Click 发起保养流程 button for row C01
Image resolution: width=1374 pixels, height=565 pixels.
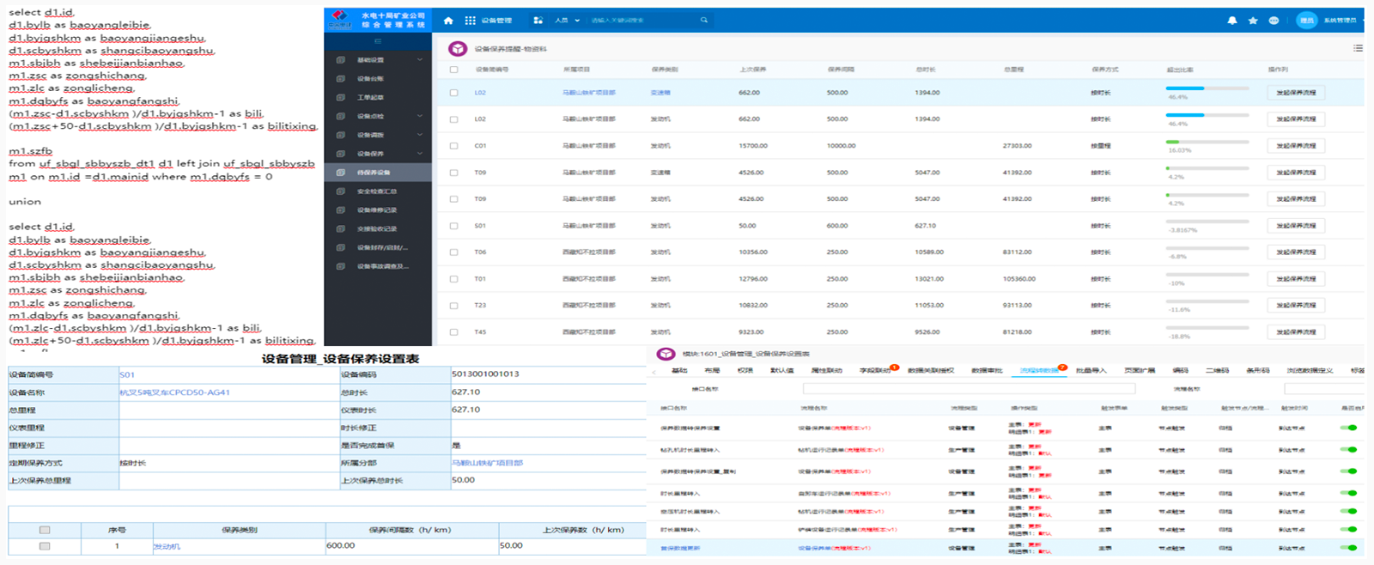coord(1296,146)
